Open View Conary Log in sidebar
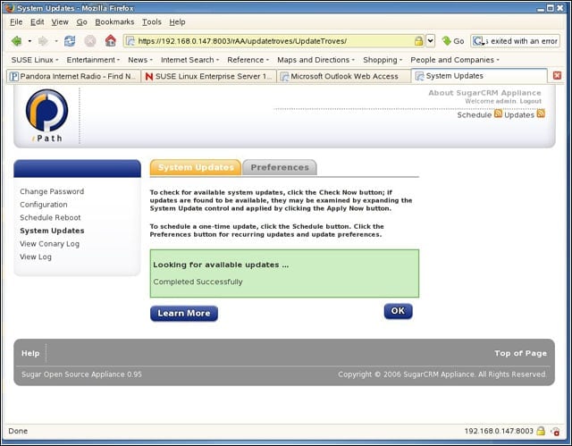This screenshot has height=446, width=572. click(x=50, y=244)
